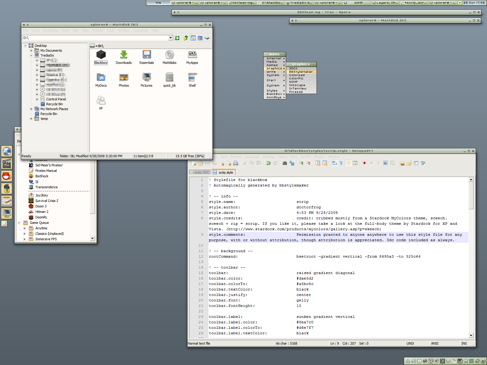This screenshot has width=487, height=365.
Task: Switch to the scrip.style tab
Action: [223, 172]
